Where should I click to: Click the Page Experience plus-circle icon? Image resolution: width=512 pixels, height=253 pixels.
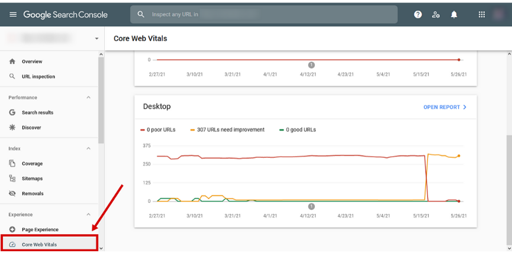tap(12, 229)
